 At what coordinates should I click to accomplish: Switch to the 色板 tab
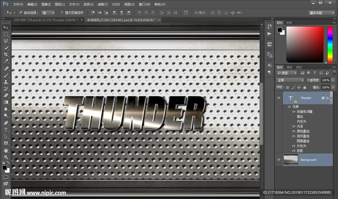pyautogui.click(x=289, y=23)
